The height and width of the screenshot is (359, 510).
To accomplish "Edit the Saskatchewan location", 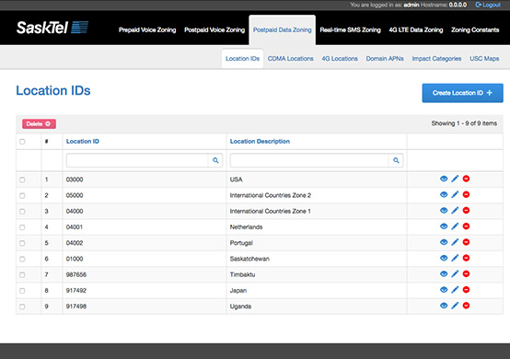I will pyautogui.click(x=455, y=258).
